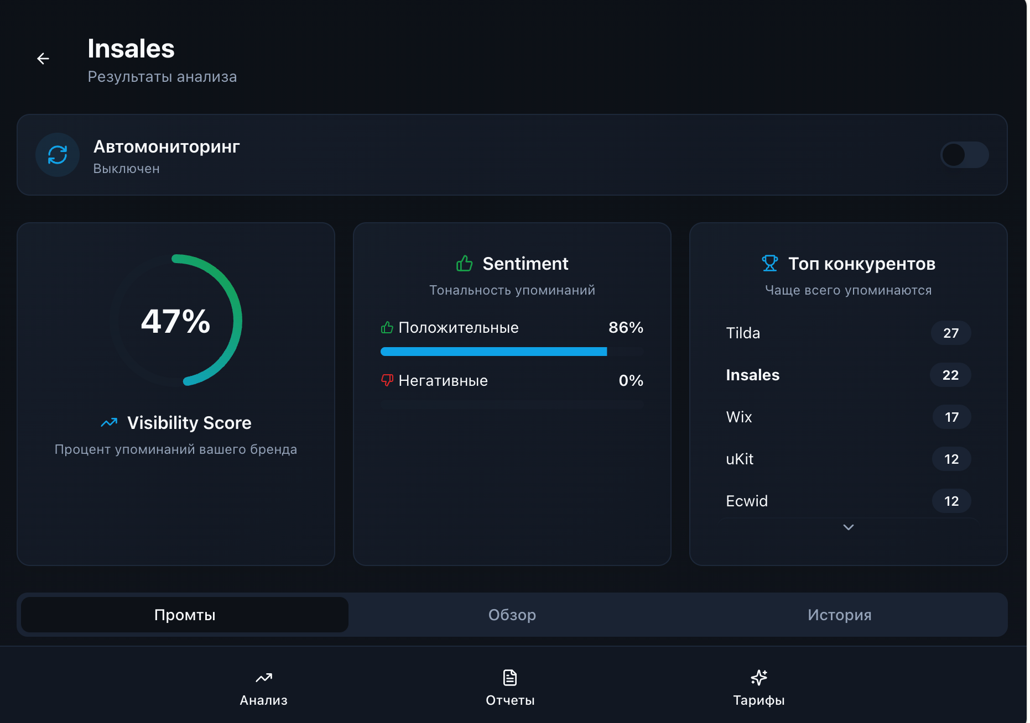Select the Промты tab
This screenshot has height=723, width=1030.
coord(185,615)
